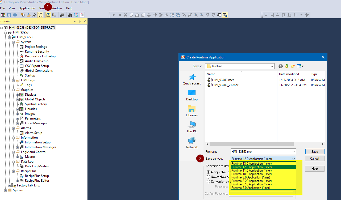This screenshot has width=341, height=200.
Task: Select the Conversion protected radio button
Action: point(209,182)
